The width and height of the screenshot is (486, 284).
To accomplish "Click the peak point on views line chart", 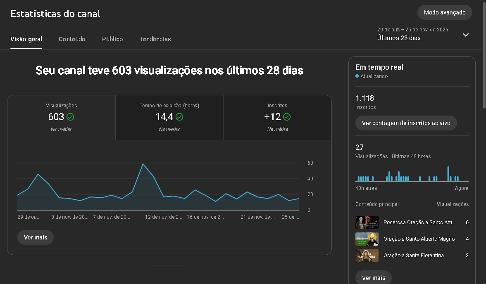I will click(x=143, y=163).
